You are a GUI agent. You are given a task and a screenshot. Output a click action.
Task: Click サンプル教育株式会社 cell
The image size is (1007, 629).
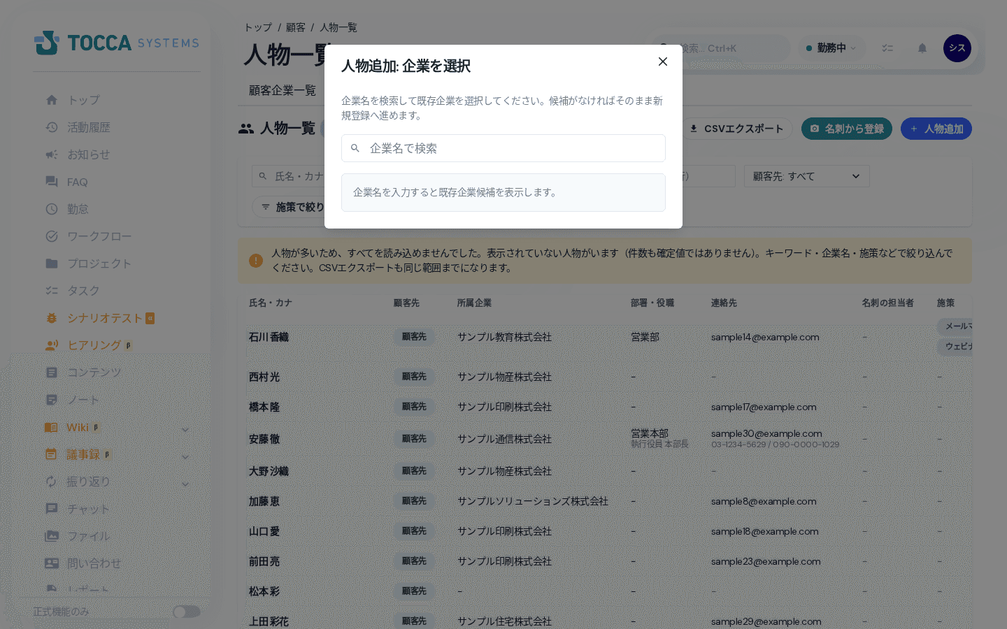(x=504, y=337)
